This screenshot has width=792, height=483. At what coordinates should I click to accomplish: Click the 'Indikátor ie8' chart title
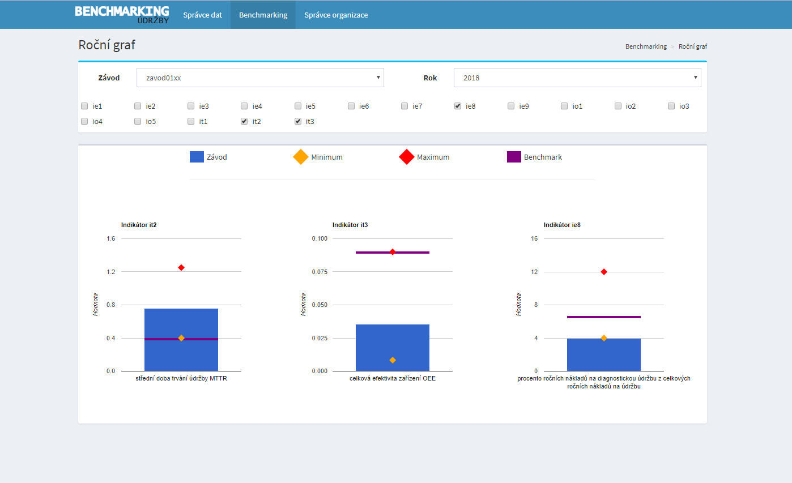[x=562, y=225]
